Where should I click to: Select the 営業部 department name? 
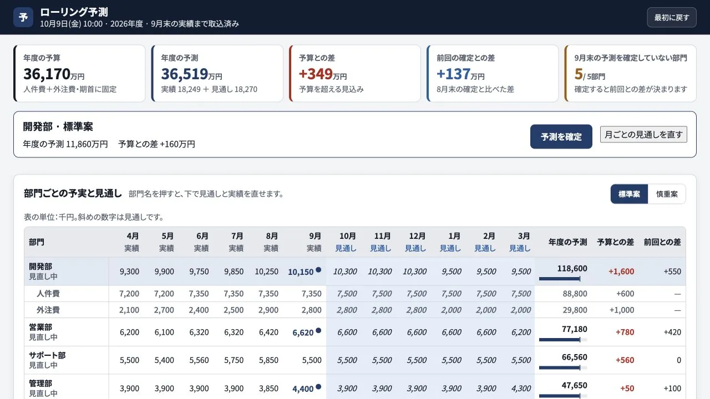point(40,327)
